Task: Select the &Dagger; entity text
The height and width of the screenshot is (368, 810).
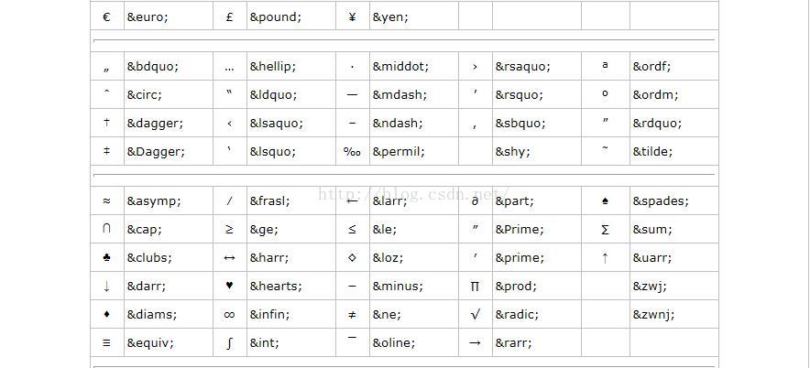Action: (156, 152)
